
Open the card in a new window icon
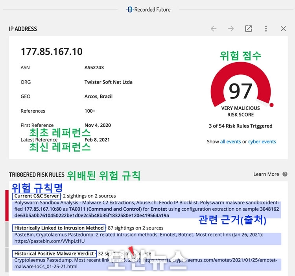pyautogui.click(x=248, y=29)
